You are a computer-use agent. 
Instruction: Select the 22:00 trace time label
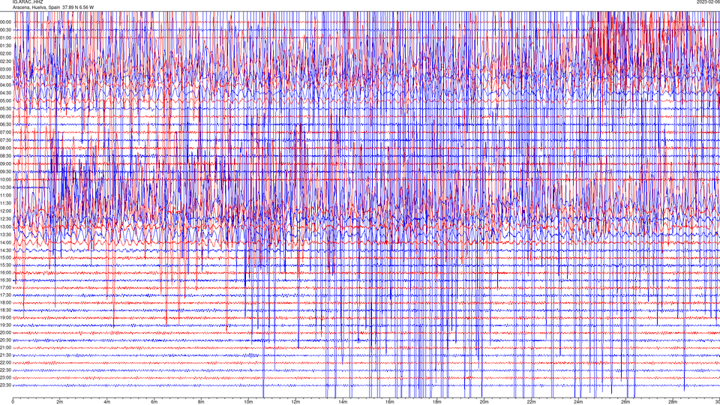click(x=5, y=363)
